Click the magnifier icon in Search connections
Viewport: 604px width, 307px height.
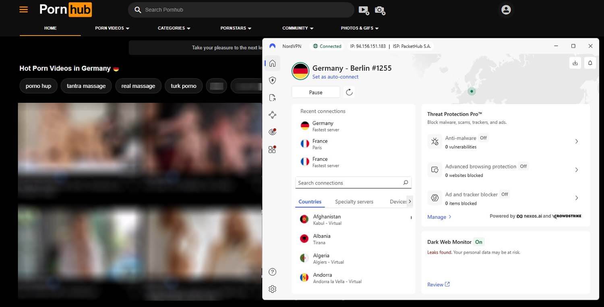[x=405, y=183]
